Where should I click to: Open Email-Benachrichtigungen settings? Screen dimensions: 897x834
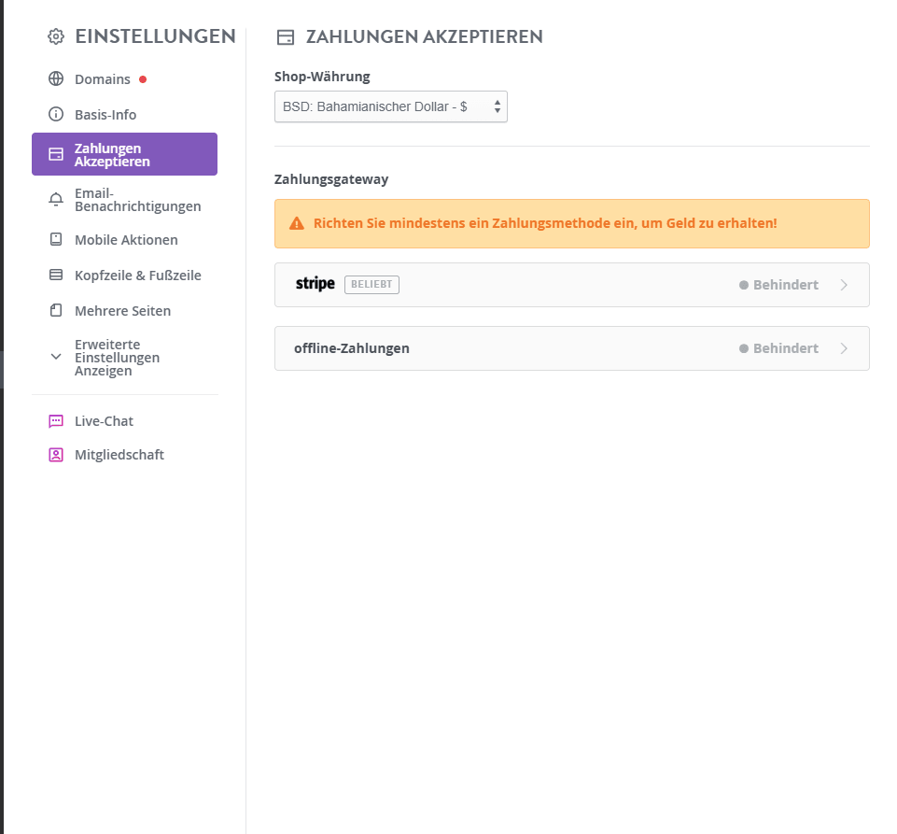click(125, 199)
